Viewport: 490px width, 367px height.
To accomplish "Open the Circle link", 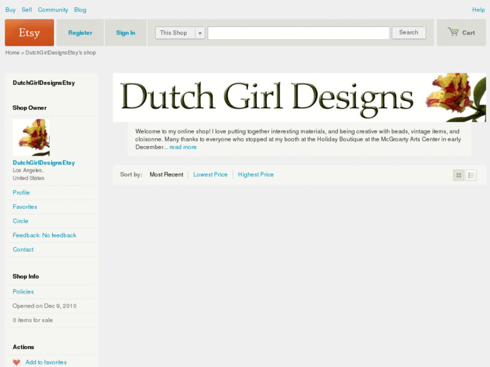I will pyautogui.click(x=21, y=221).
